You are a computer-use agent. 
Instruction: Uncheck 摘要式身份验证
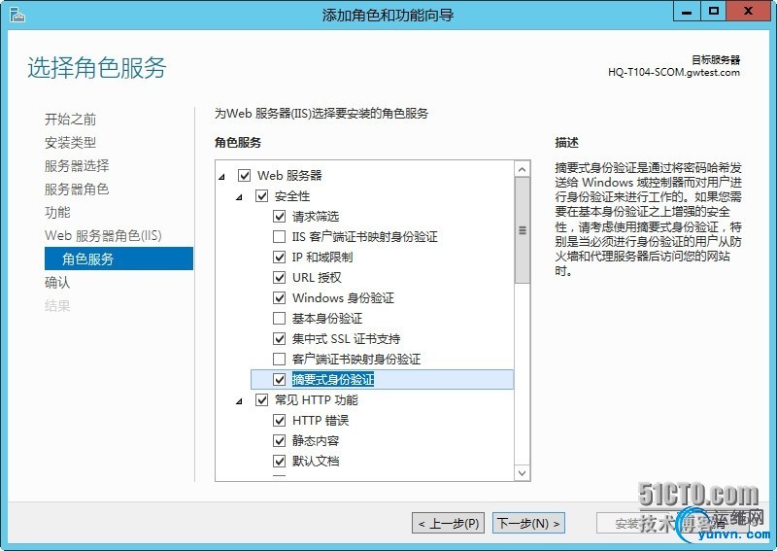tap(280, 379)
